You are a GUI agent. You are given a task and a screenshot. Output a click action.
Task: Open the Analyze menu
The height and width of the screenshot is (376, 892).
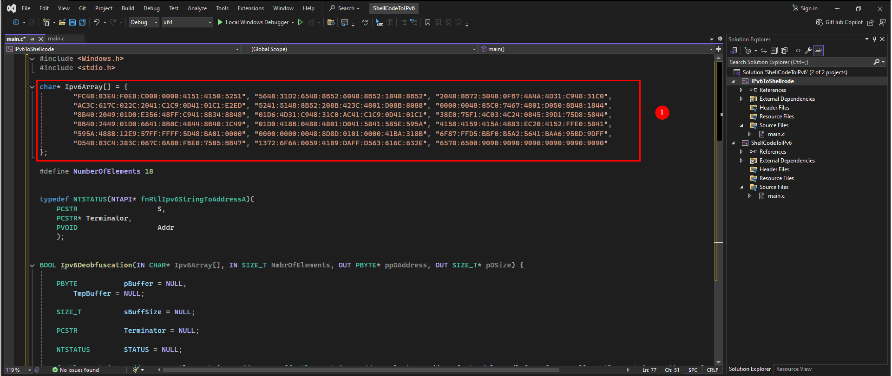coord(197,8)
